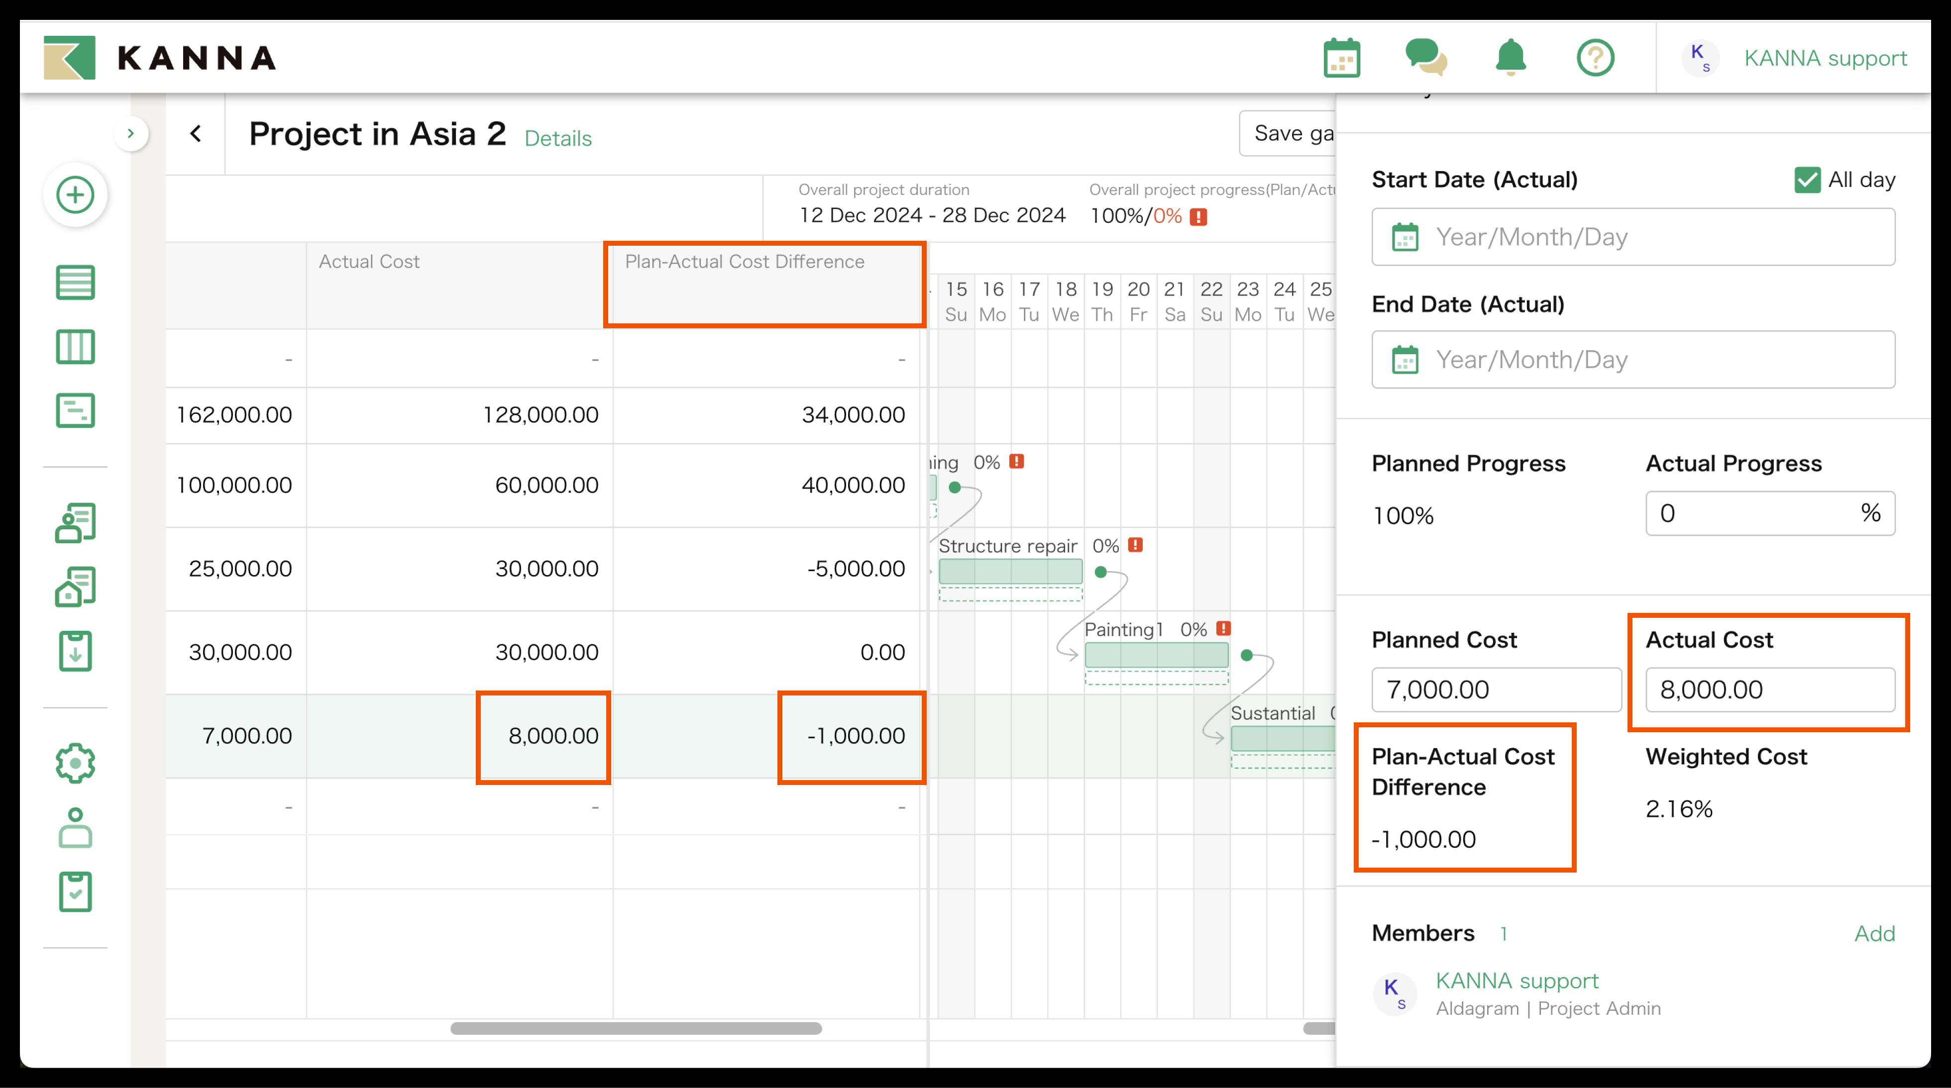Open the calendar icon in header

(1341, 58)
